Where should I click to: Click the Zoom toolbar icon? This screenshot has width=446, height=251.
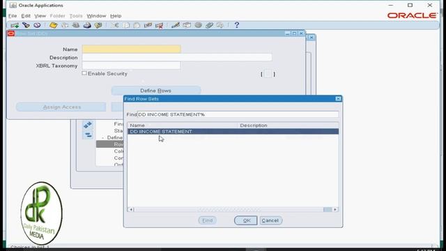187,25
